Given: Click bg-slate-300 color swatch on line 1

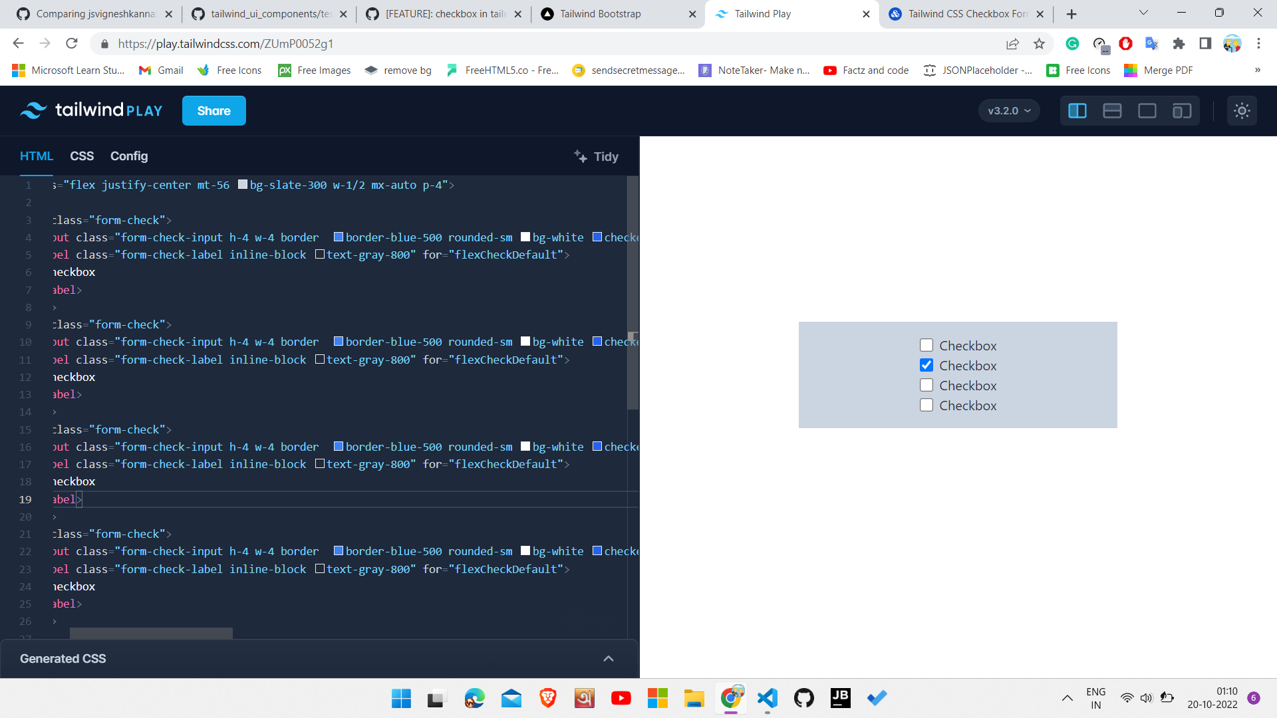Looking at the screenshot, I should tap(243, 185).
